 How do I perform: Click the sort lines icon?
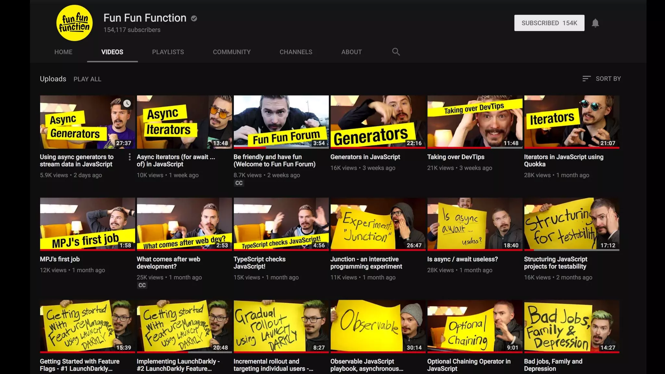coord(586,79)
